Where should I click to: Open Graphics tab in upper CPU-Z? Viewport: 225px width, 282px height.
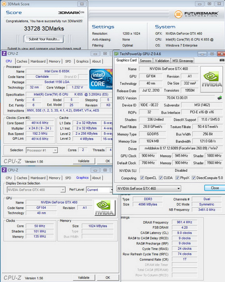[82, 61]
